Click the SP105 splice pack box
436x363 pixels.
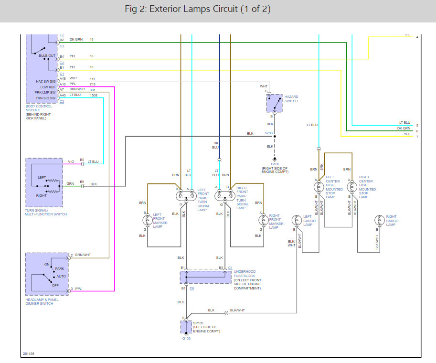coord(186,327)
